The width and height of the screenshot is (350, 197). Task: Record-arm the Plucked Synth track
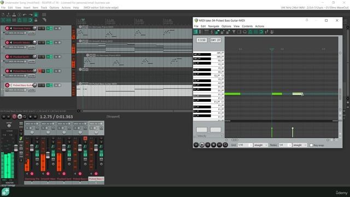[x=7, y=57]
